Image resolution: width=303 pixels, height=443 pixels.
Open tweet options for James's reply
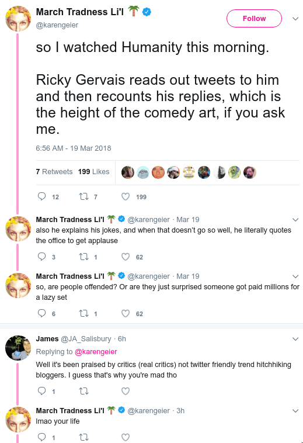[295, 339]
